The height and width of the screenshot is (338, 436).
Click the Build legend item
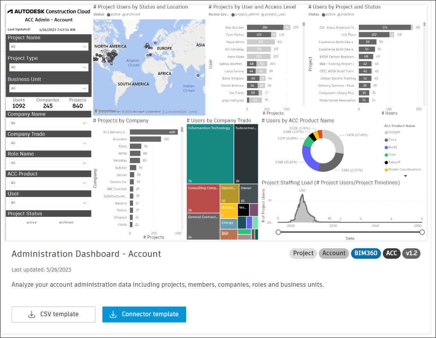391,147
